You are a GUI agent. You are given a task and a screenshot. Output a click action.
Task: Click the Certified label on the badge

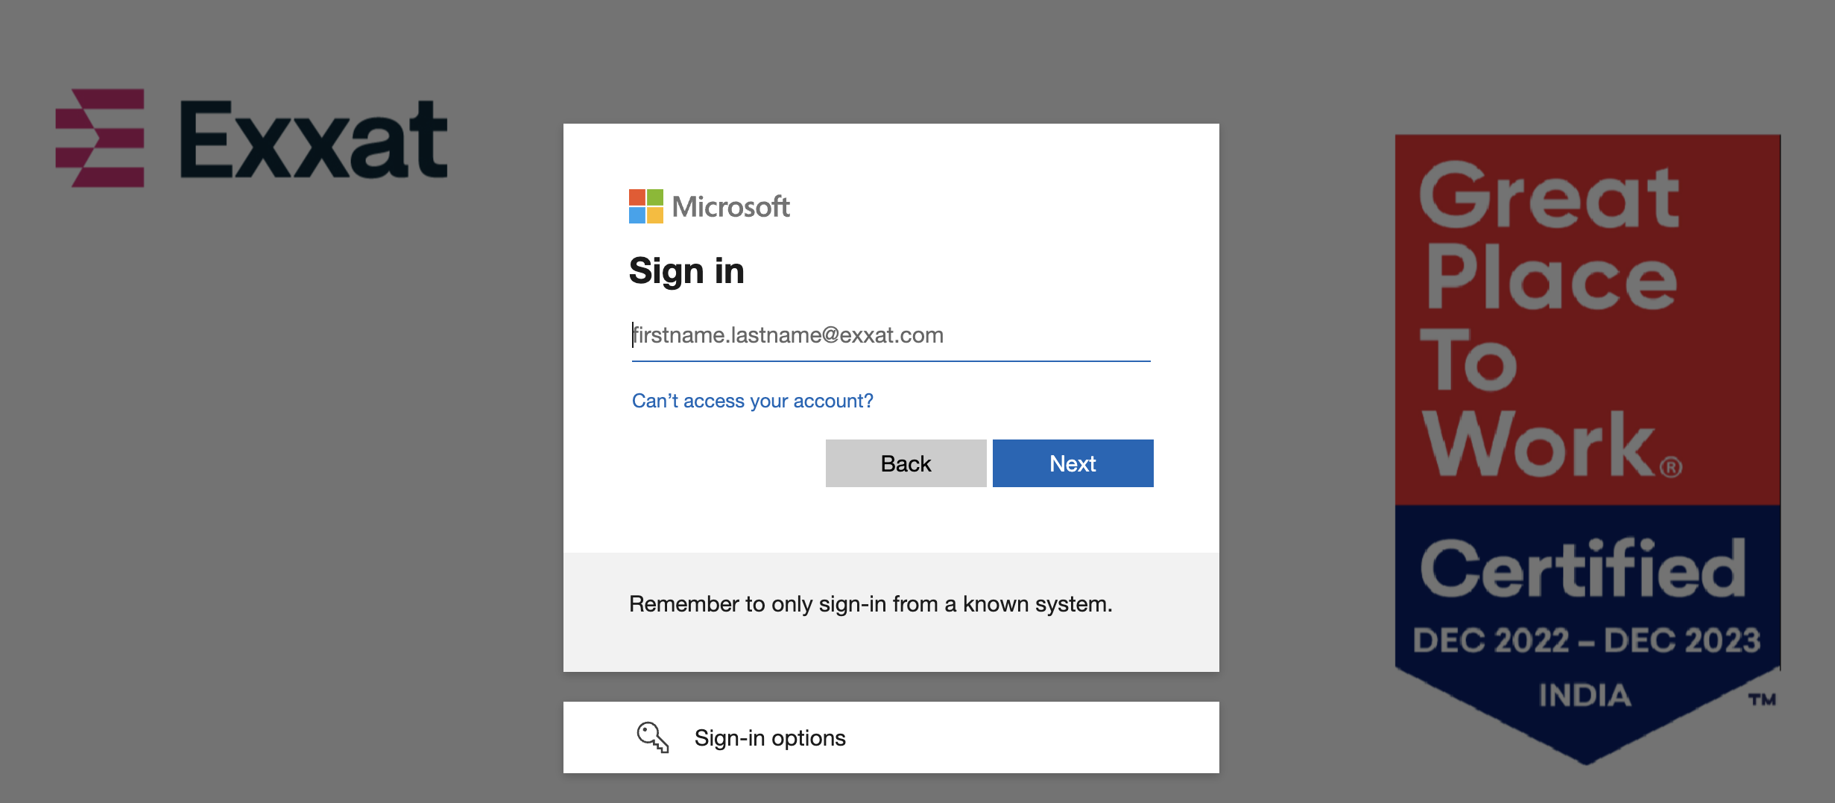pyautogui.click(x=1582, y=569)
